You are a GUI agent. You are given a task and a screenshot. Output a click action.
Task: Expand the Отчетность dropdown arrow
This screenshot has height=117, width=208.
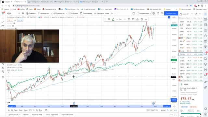coord(66,13)
